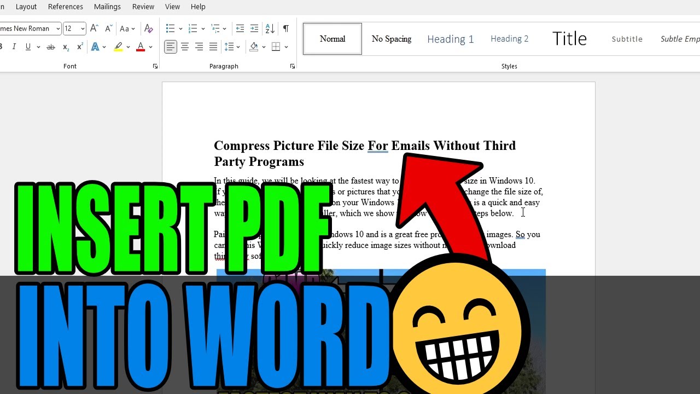Open font color dropdown arrow
The height and width of the screenshot is (394, 700).
[x=150, y=47]
